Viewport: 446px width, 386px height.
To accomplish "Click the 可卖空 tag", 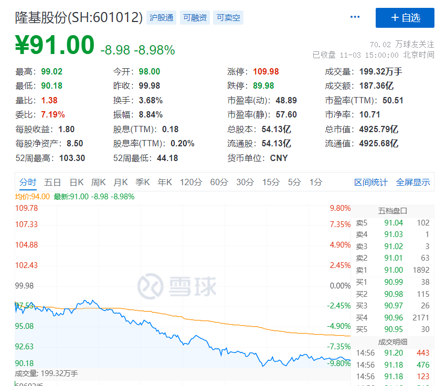I will tap(228, 18).
